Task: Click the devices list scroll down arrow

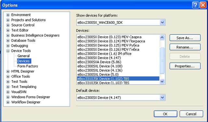Action: [162, 81]
